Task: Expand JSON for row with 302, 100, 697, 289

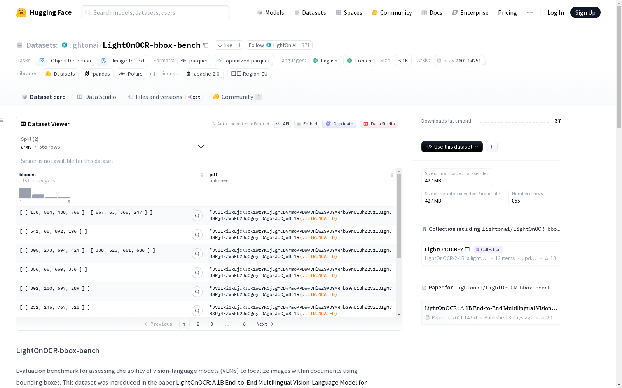Action: [197, 292]
